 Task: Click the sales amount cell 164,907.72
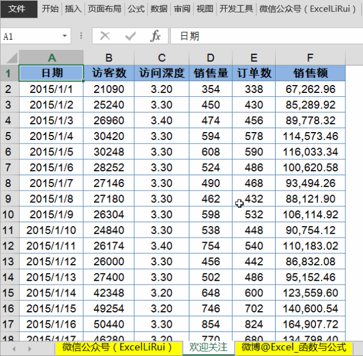coord(310,324)
